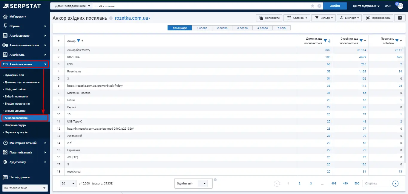Select the 4 слова tab
This screenshot has width=408, height=194.
pyautogui.click(x=263, y=28)
